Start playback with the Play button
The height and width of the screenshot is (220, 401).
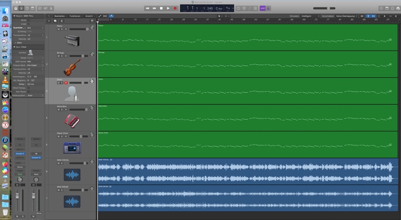[x=168, y=8]
